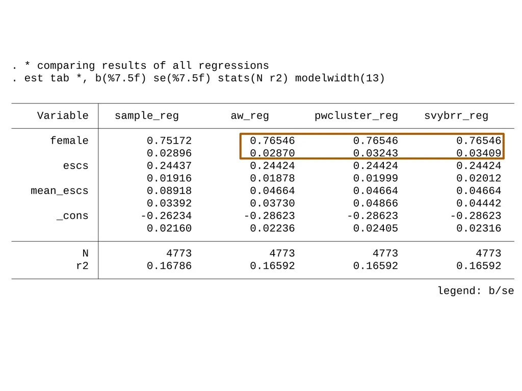Select the Variable column header

[63, 116]
